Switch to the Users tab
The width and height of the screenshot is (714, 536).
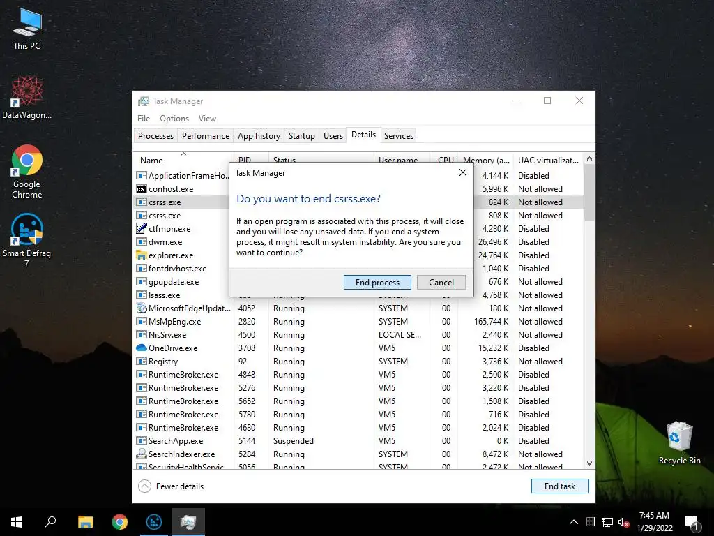tap(333, 136)
